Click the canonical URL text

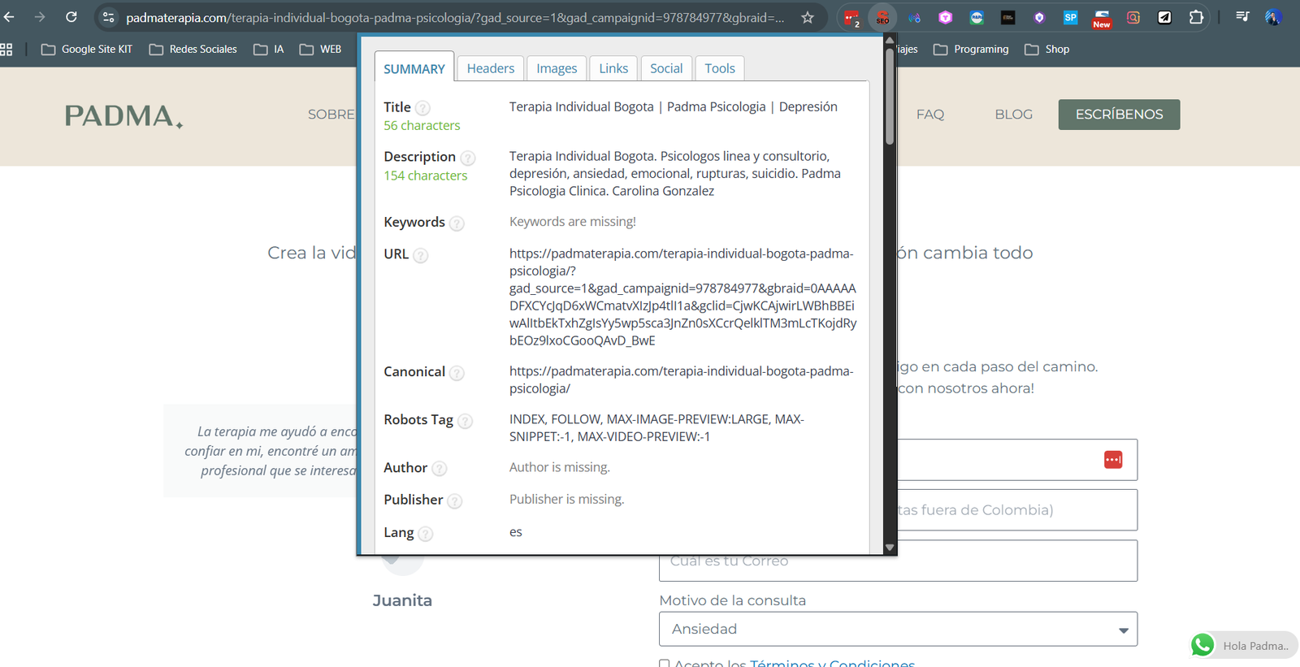(681, 379)
